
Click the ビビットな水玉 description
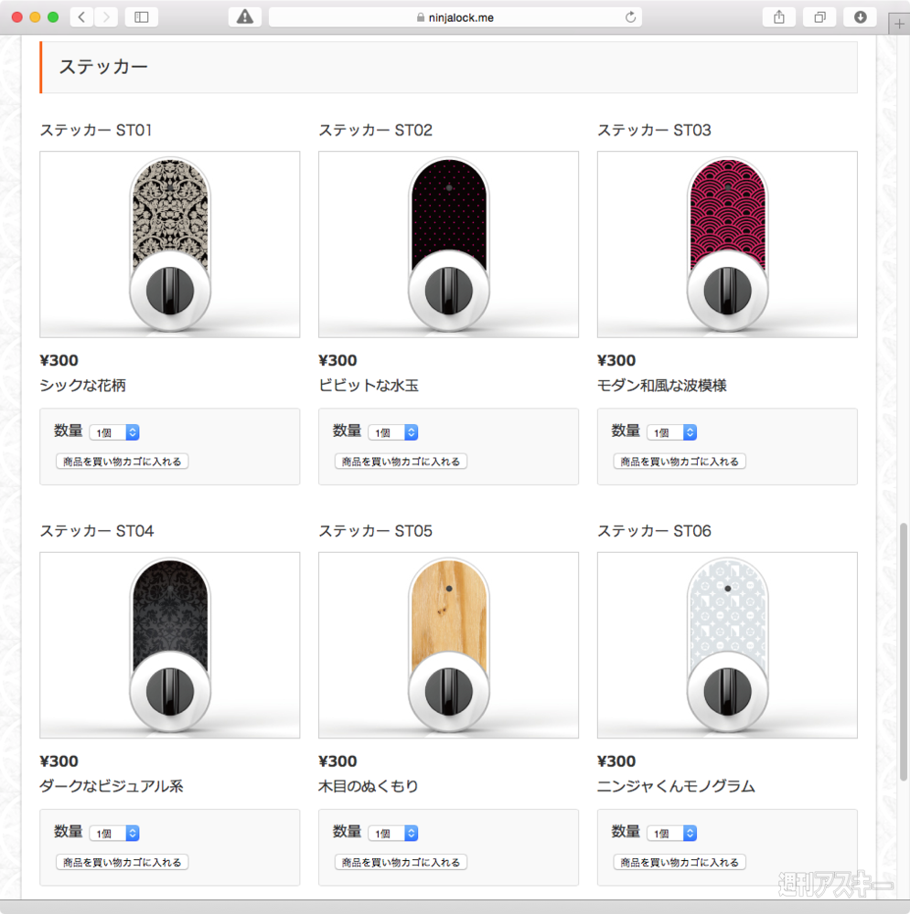(369, 386)
